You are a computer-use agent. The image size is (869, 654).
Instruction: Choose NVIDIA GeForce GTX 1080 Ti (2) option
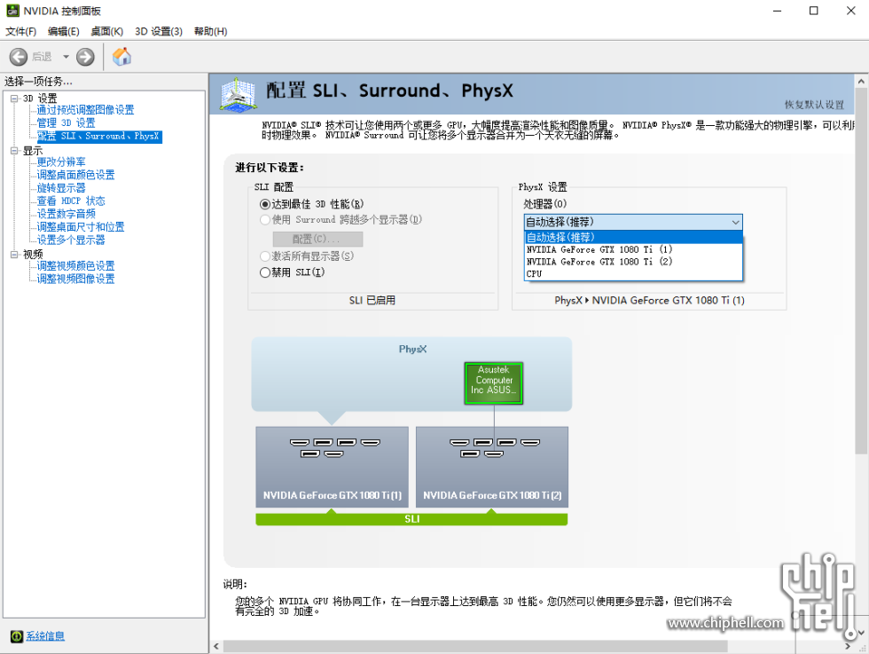tap(633, 262)
